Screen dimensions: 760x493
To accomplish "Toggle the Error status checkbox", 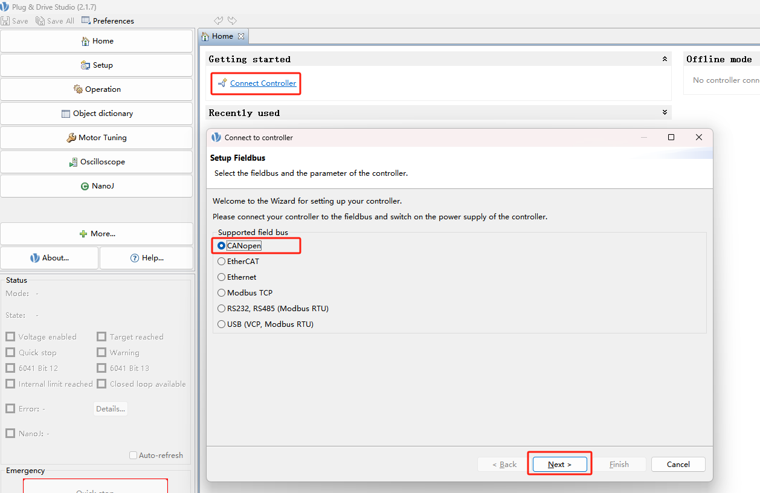I will [10, 409].
